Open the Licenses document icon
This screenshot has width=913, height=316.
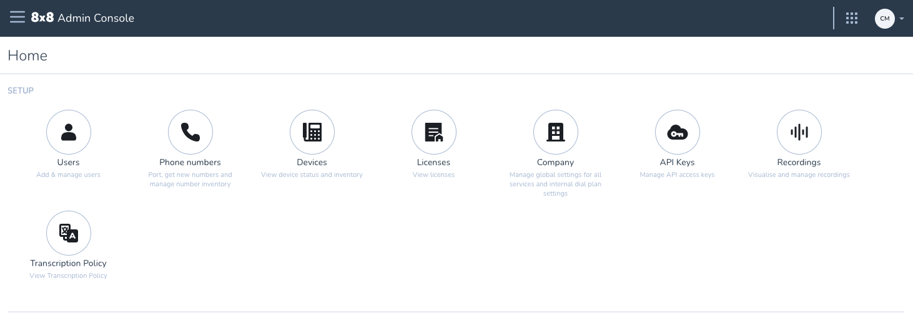coord(434,132)
